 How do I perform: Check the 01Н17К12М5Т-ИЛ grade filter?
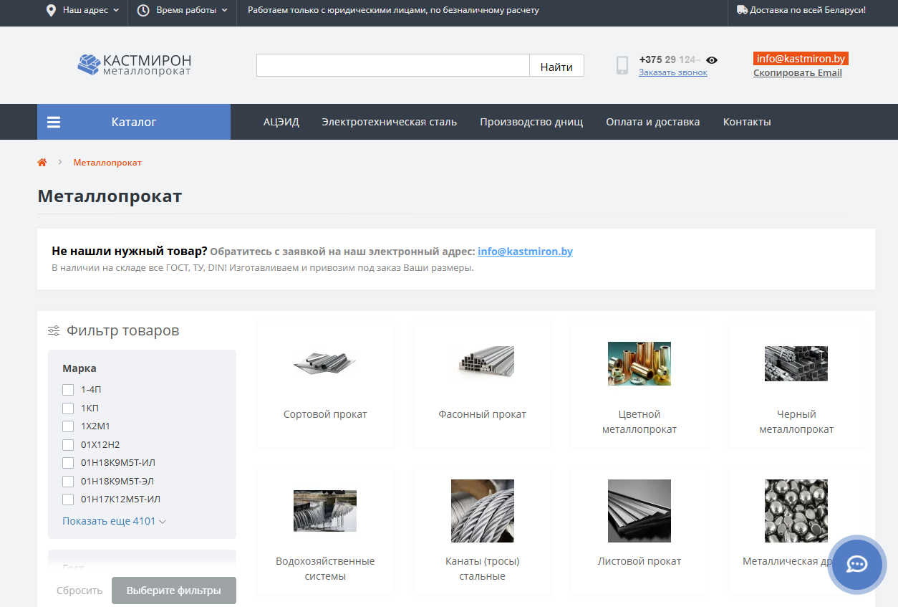(68, 500)
